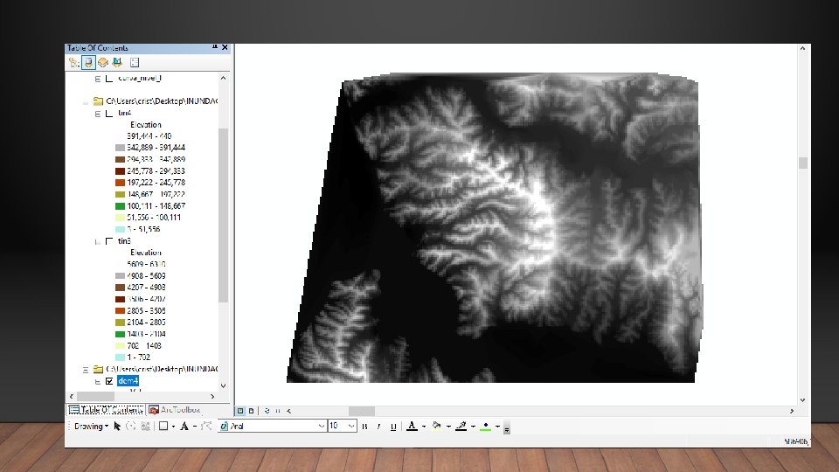Image resolution: width=839 pixels, height=472 pixels.
Task: Click the font color button
Action: point(411,426)
